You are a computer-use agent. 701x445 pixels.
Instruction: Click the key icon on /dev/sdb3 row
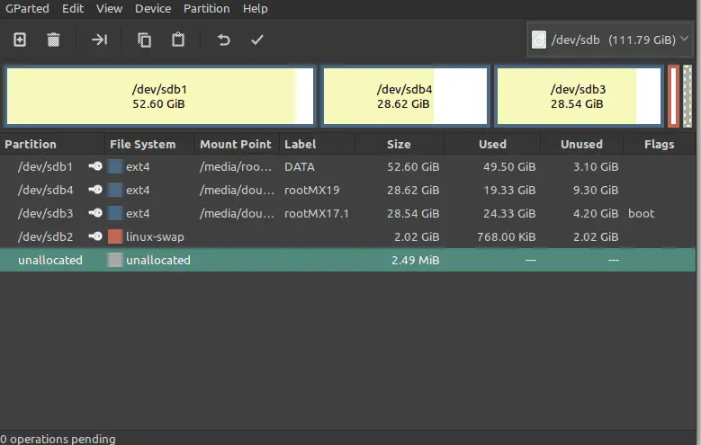tap(95, 213)
